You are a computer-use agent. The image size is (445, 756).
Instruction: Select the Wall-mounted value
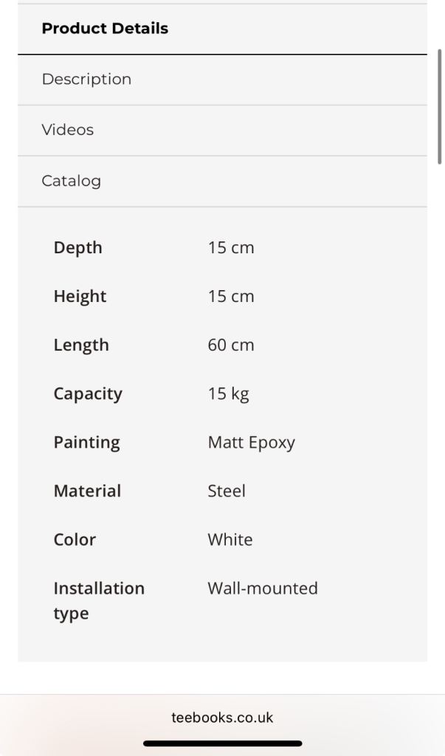[x=263, y=589]
